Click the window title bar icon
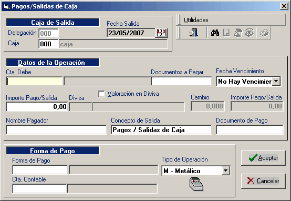The height and width of the screenshot is (201, 291). pyautogui.click(x=6, y=7)
